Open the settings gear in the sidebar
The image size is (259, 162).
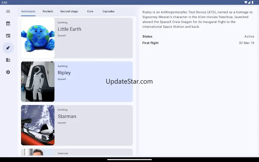point(8,72)
